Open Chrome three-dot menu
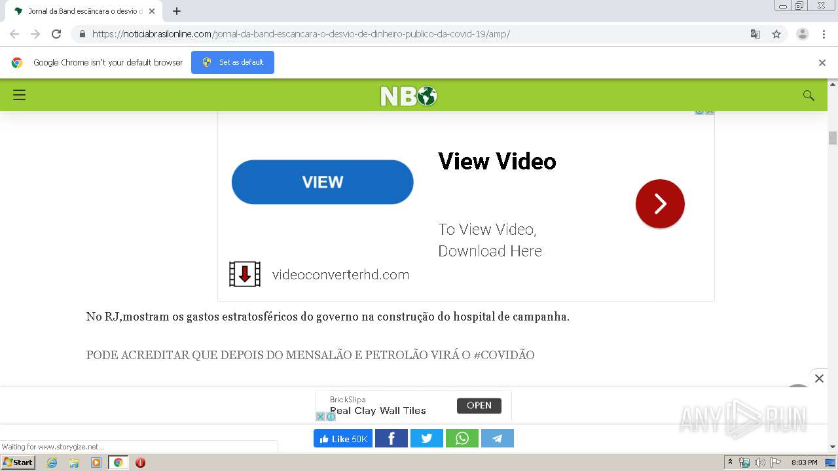This screenshot has width=838, height=471. 824,34
